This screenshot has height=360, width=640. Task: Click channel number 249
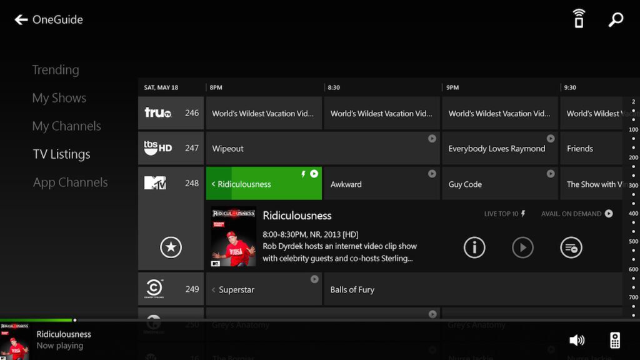tap(192, 289)
